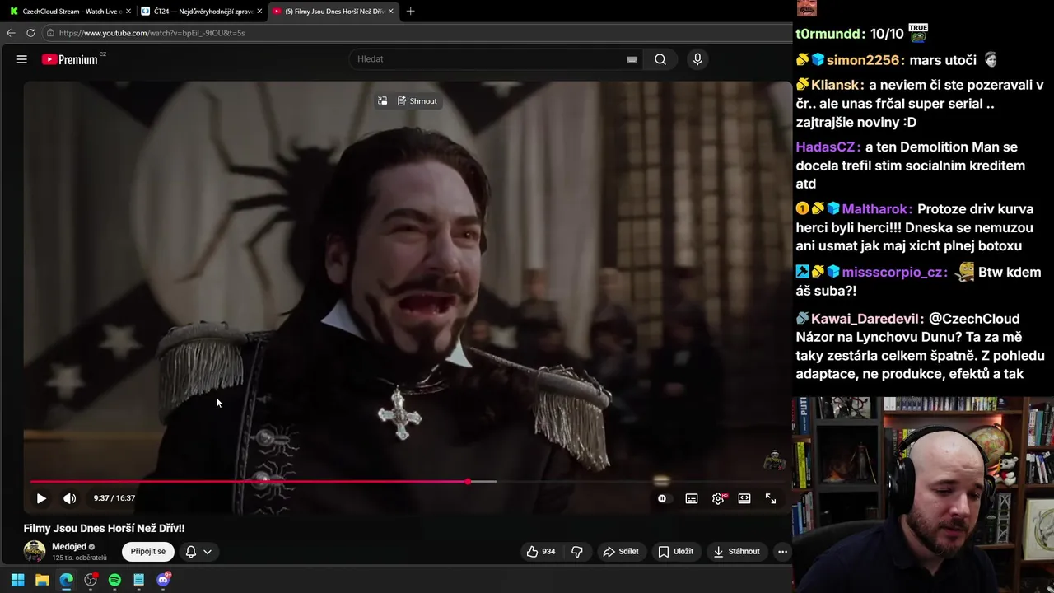Select the Filmy Jsou Dnes Horší tab

click(333, 11)
